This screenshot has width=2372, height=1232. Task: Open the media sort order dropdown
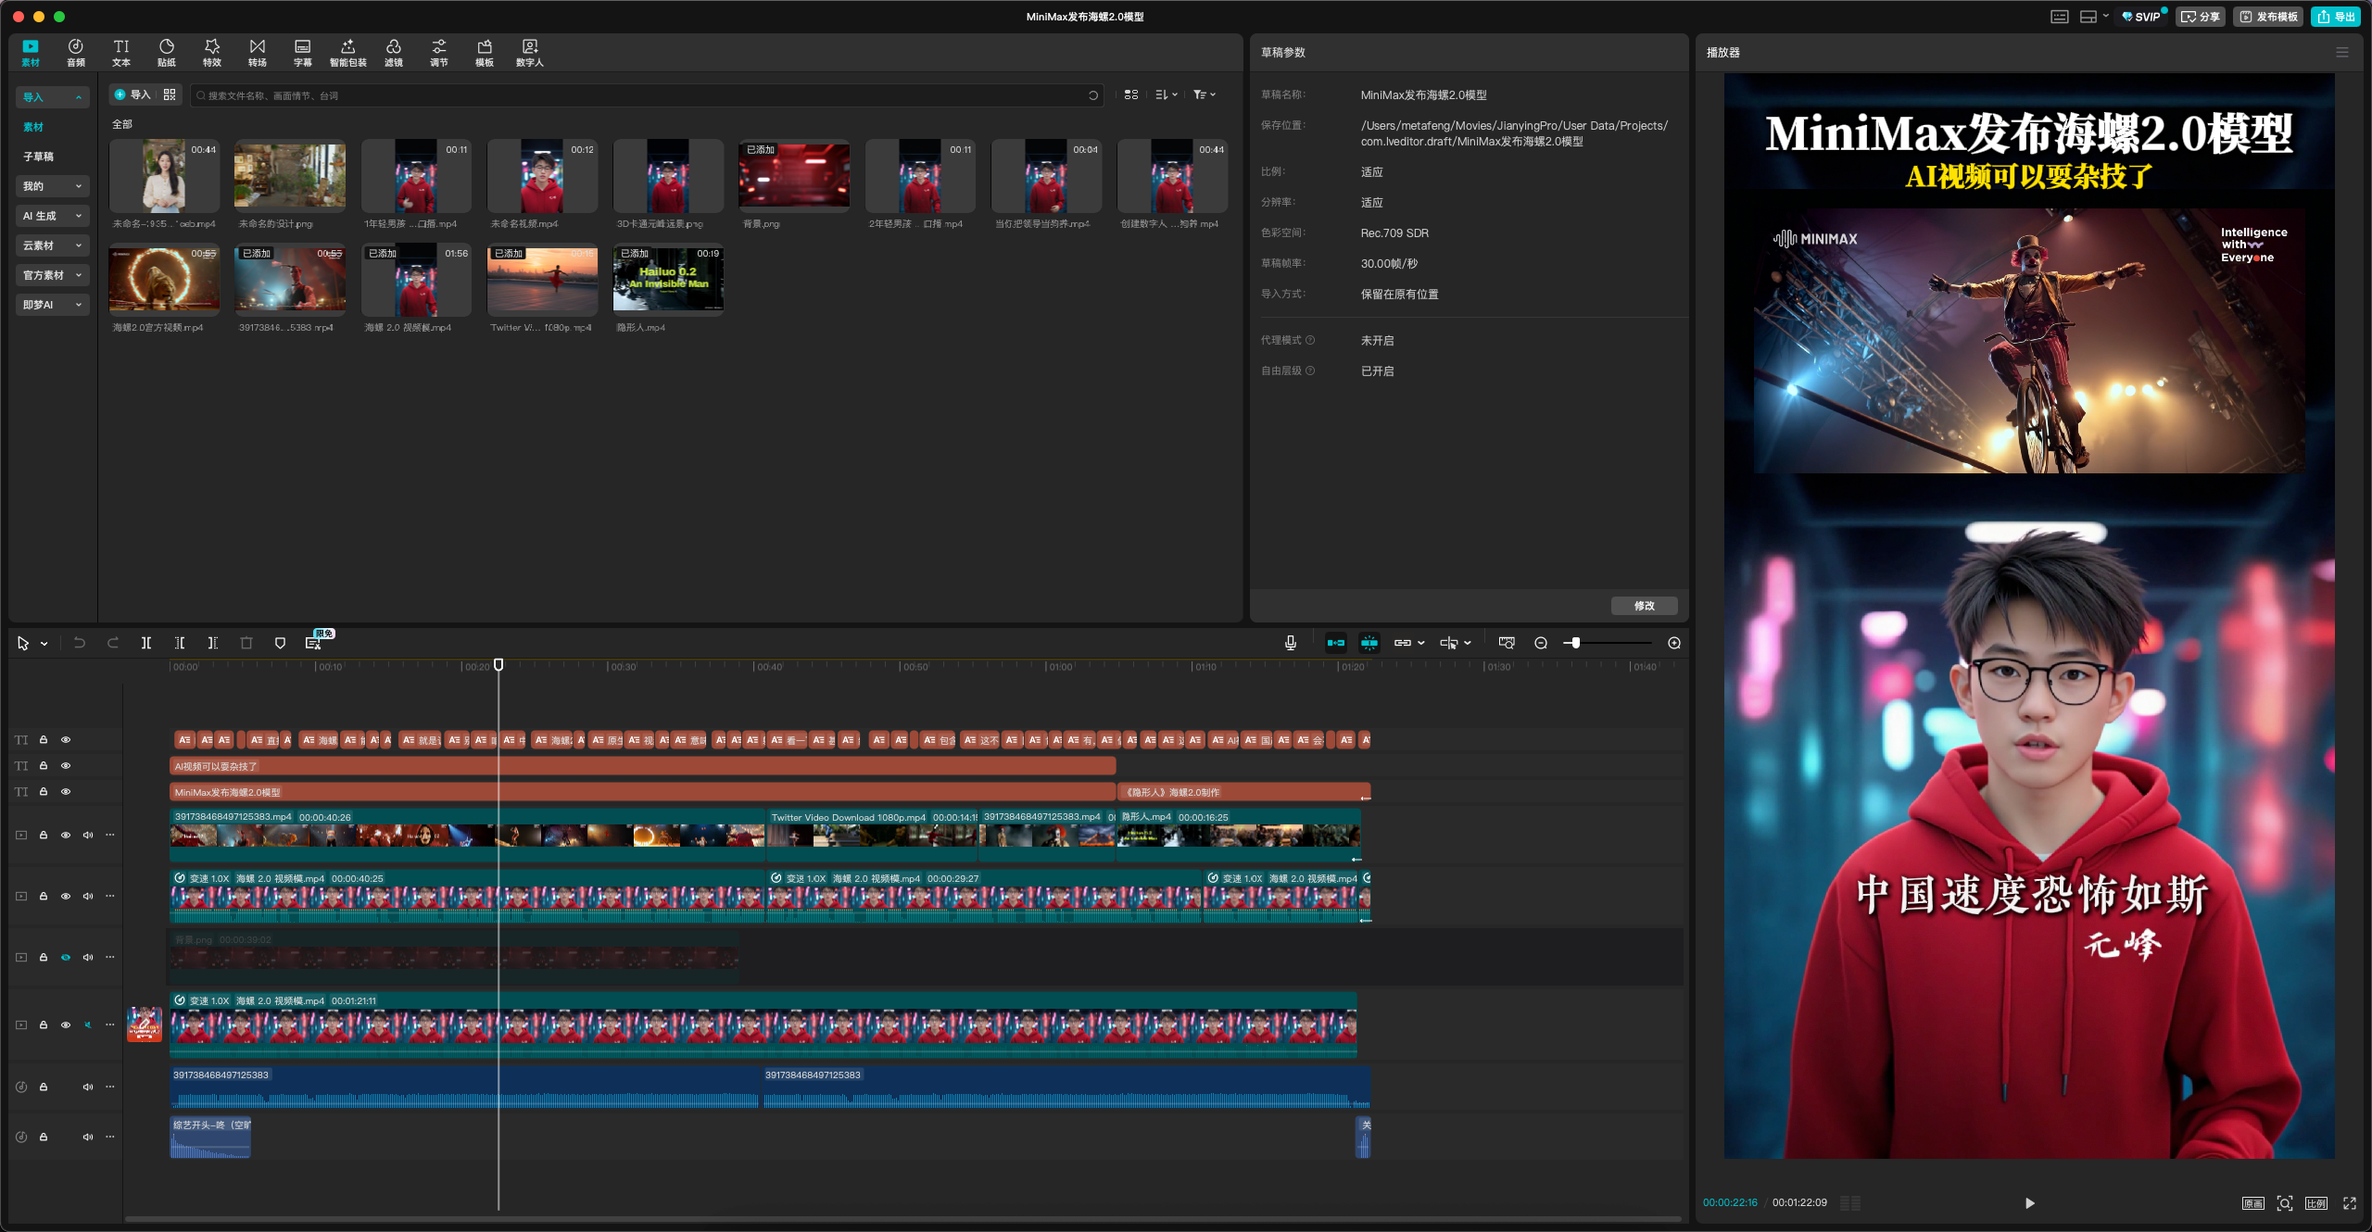click(x=1167, y=94)
